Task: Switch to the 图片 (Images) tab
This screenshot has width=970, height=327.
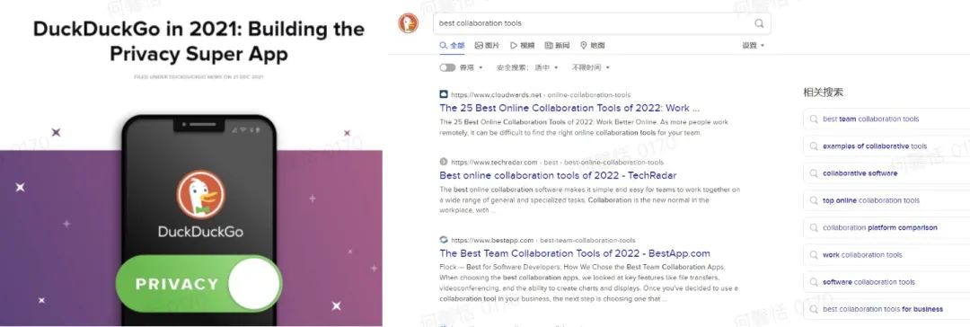Action: pos(487,45)
